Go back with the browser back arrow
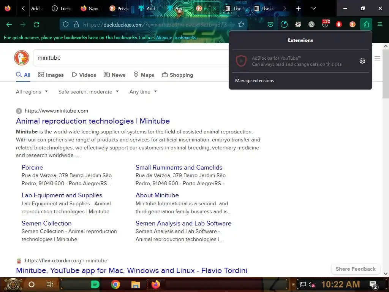389x292 pixels. click(x=9, y=25)
